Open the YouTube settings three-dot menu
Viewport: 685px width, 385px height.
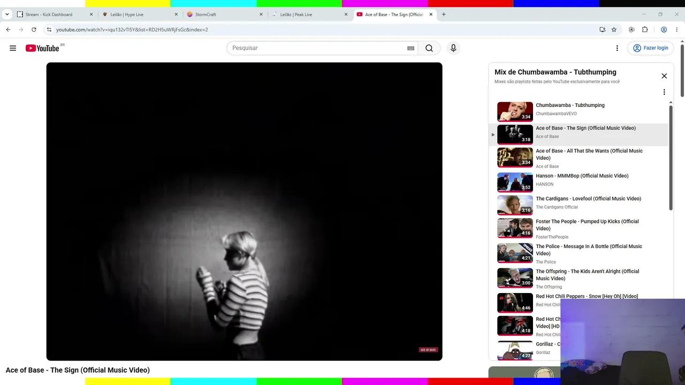coord(617,48)
